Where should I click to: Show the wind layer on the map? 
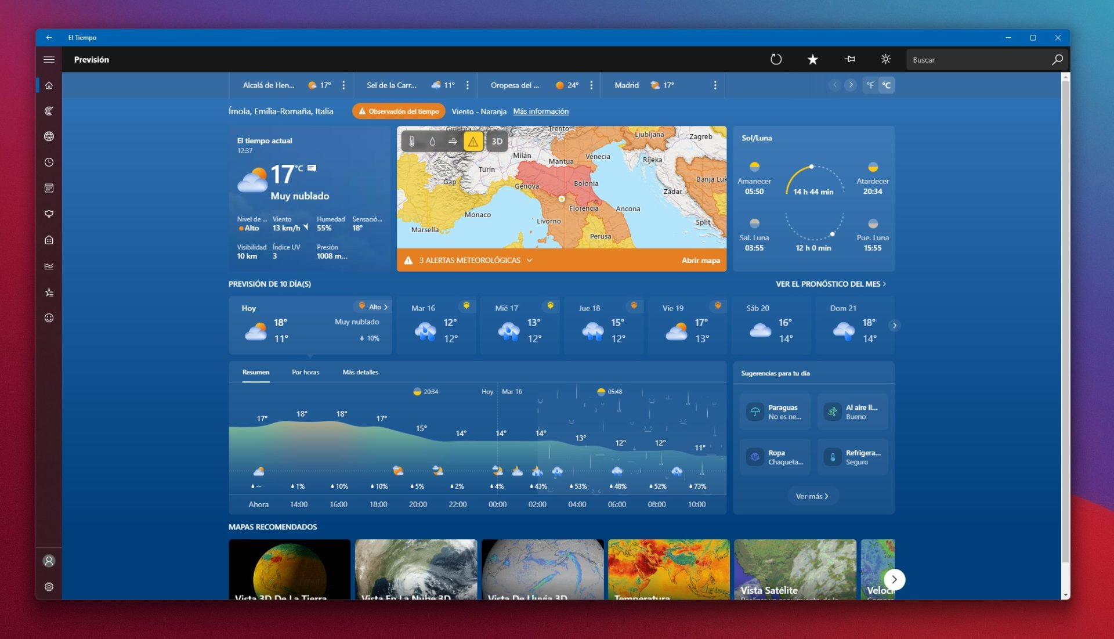point(453,140)
